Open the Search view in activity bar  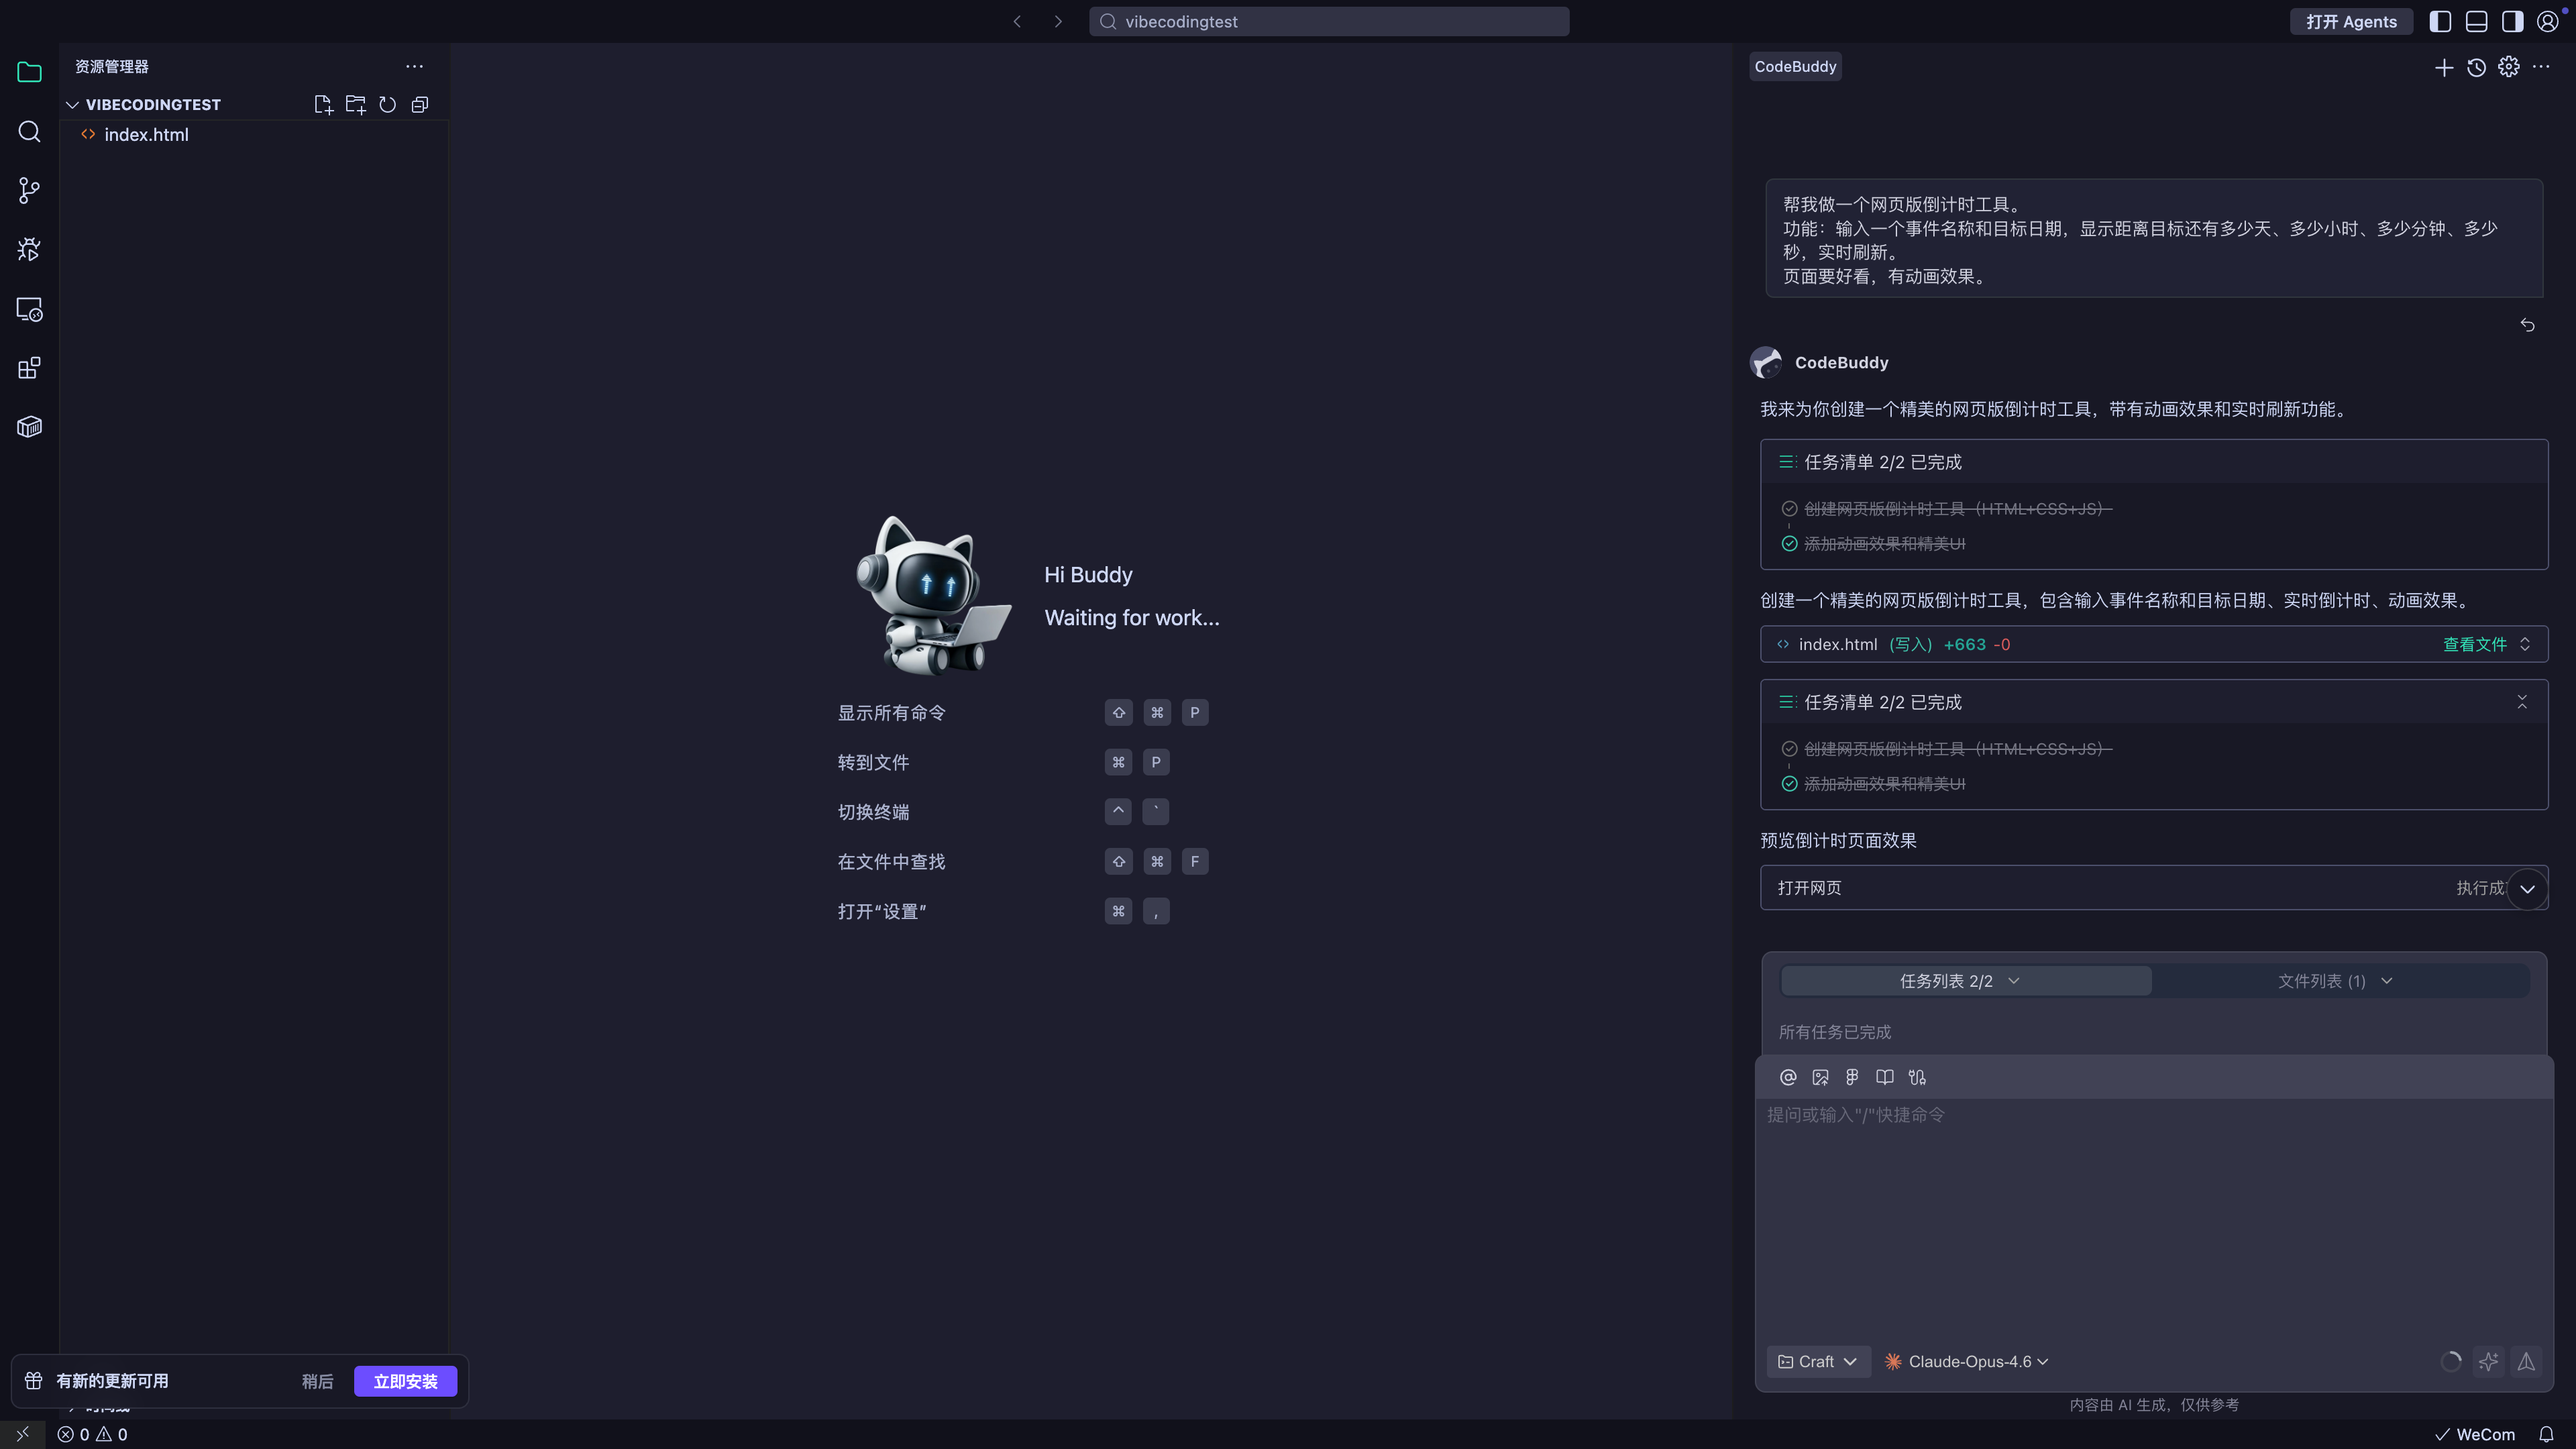point(29,132)
